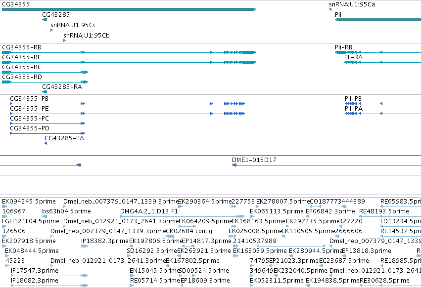Click the CG34355-PC protein label
Screen dimensions: 421x288
click(29, 119)
